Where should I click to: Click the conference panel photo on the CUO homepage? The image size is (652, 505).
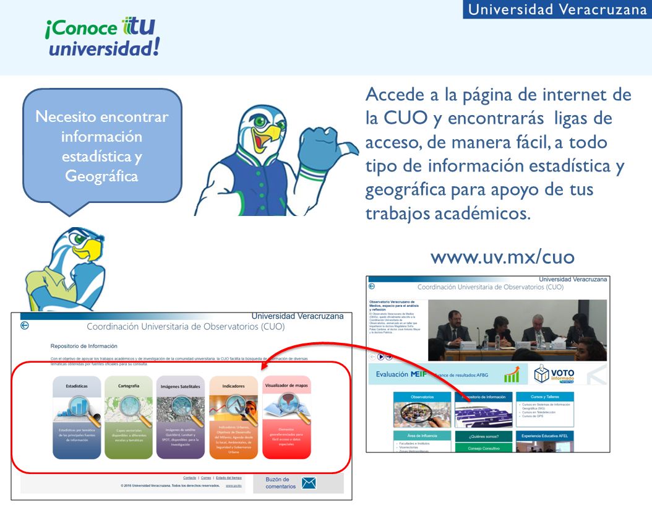[x=517, y=330]
